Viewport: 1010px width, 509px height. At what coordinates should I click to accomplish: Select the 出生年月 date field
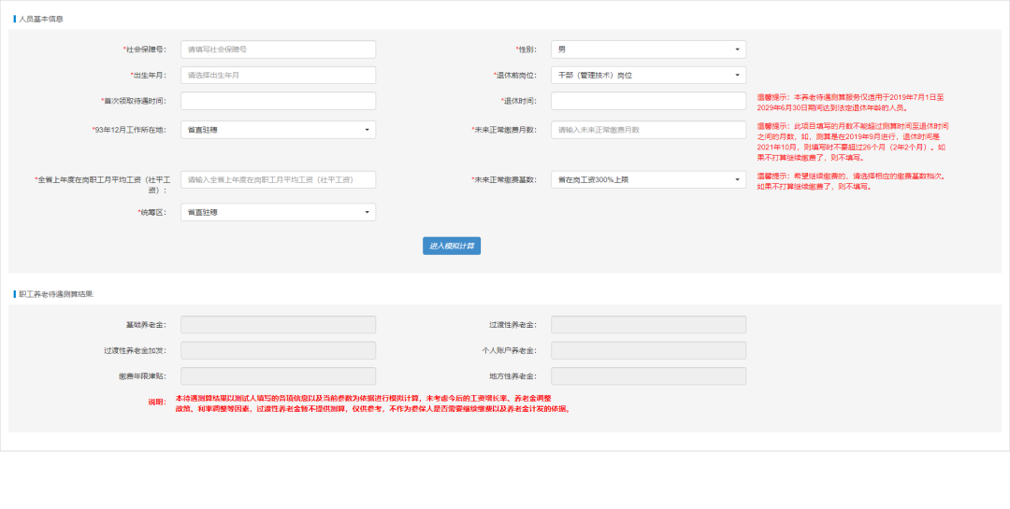278,75
